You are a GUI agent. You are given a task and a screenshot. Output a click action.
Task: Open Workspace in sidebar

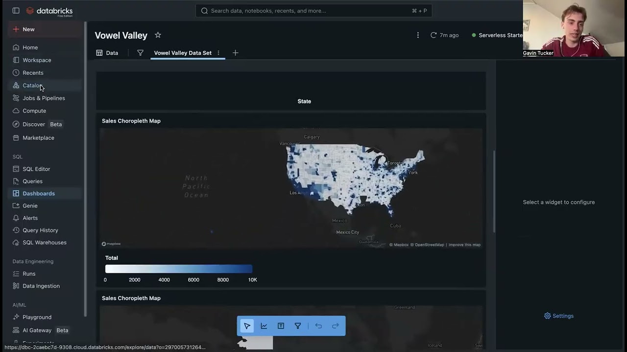coord(46,60)
